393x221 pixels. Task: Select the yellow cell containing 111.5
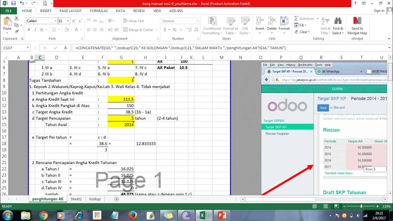click(x=121, y=99)
